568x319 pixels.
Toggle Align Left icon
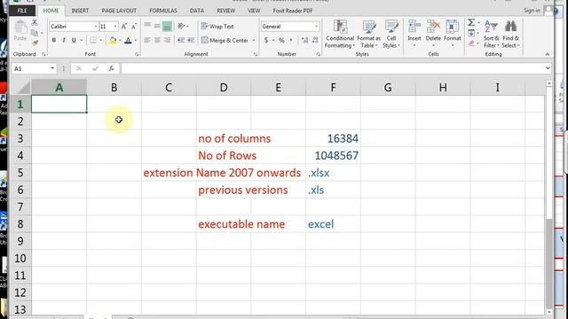pyautogui.click(x=147, y=40)
